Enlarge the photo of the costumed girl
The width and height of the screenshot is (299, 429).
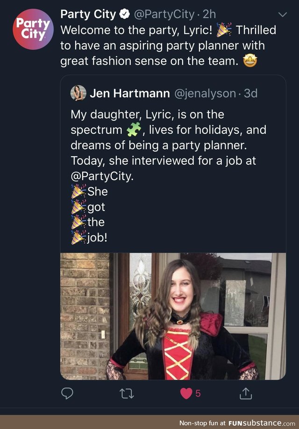click(173, 316)
